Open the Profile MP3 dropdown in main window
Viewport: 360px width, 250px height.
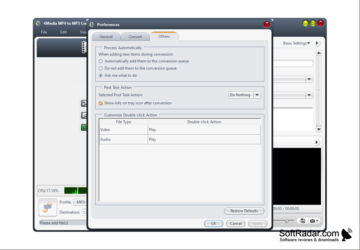(80, 202)
